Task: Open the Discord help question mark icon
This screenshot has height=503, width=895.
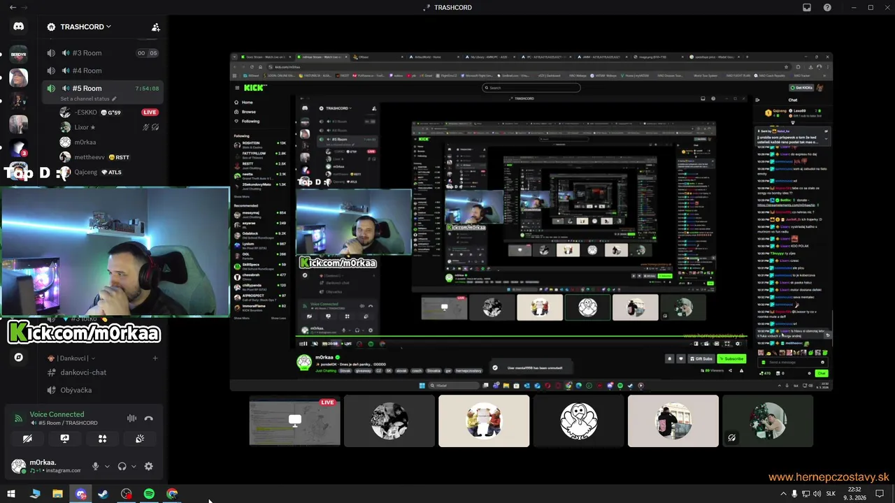Action: [828, 7]
